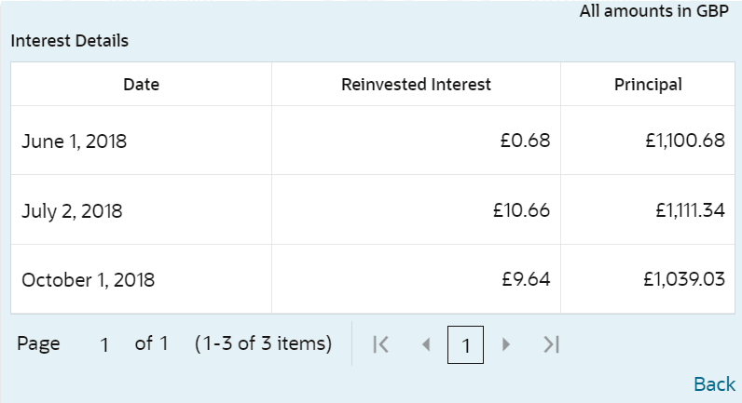This screenshot has width=742, height=403.
Task: Click the £10.66 reinvested interest cell
Action: [x=521, y=210]
